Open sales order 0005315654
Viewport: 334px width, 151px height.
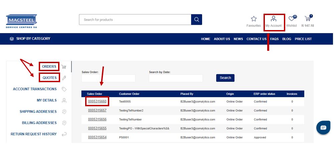(x=97, y=137)
